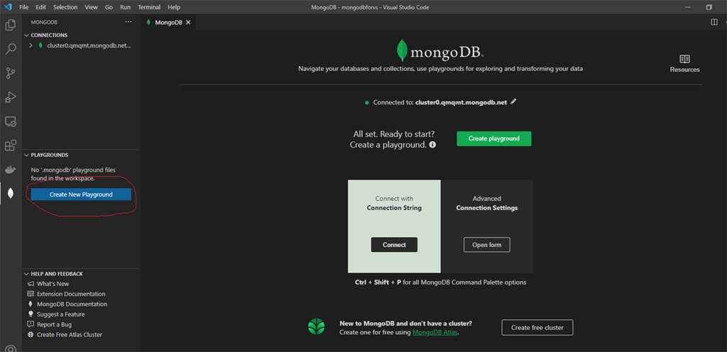Click the split editor icon

click(714, 22)
